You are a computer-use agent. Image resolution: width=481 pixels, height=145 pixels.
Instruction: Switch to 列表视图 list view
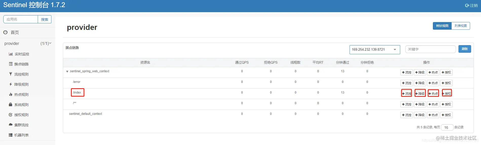[460, 26]
